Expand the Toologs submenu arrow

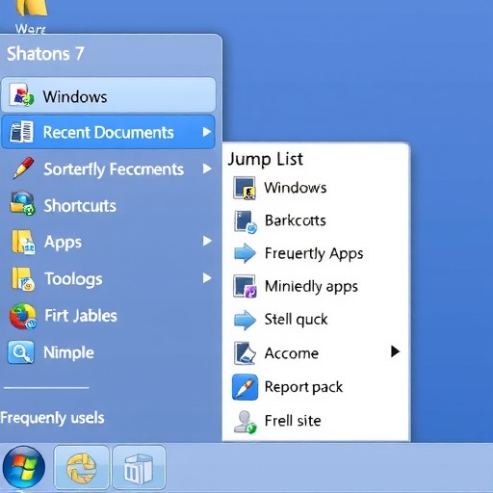(207, 278)
